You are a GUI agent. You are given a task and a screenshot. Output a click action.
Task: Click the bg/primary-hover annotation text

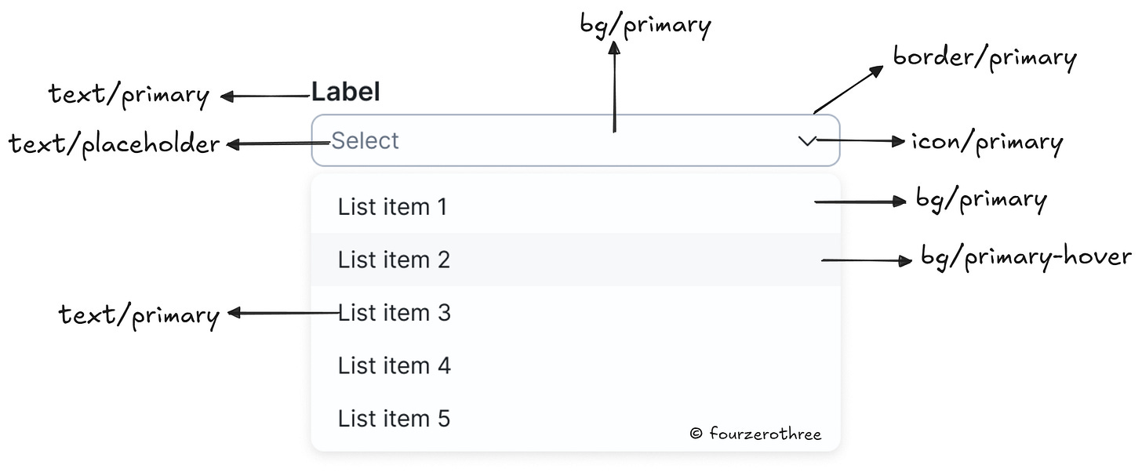pos(1026,257)
